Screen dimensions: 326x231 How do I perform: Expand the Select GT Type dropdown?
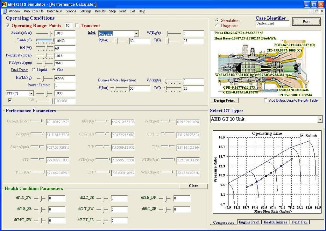tap(320, 119)
